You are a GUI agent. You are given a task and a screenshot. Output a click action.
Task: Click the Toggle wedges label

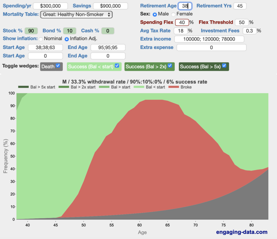coord(21,66)
